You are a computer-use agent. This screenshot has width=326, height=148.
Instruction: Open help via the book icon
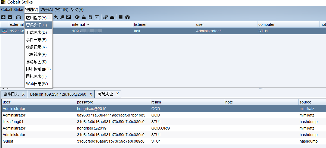point(121,17)
